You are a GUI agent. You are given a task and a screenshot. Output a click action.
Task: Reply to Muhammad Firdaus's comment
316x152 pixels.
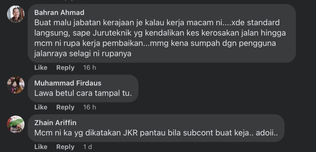[x=65, y=107]
